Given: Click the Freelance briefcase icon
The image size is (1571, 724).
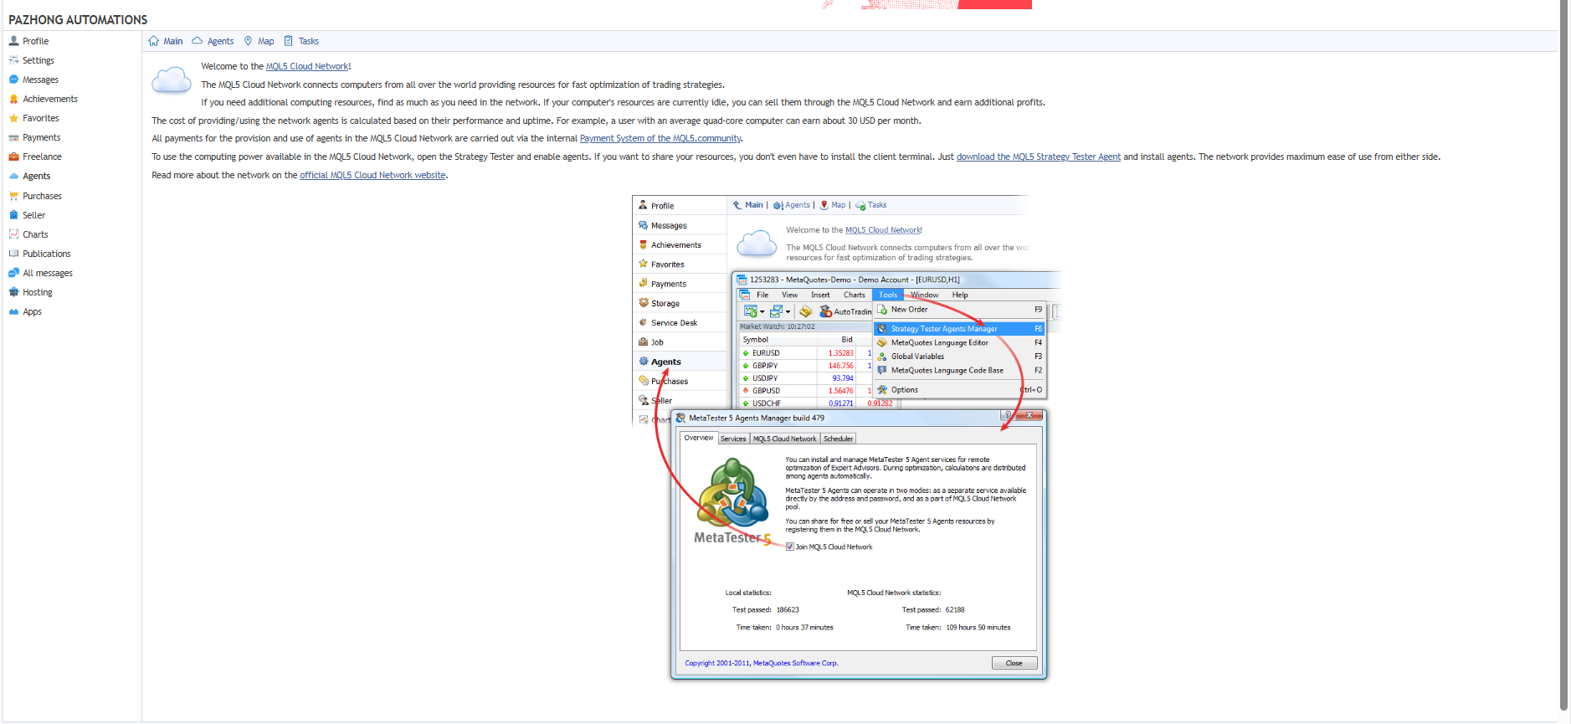Looking at the screenshot, I should pos(13,157).
